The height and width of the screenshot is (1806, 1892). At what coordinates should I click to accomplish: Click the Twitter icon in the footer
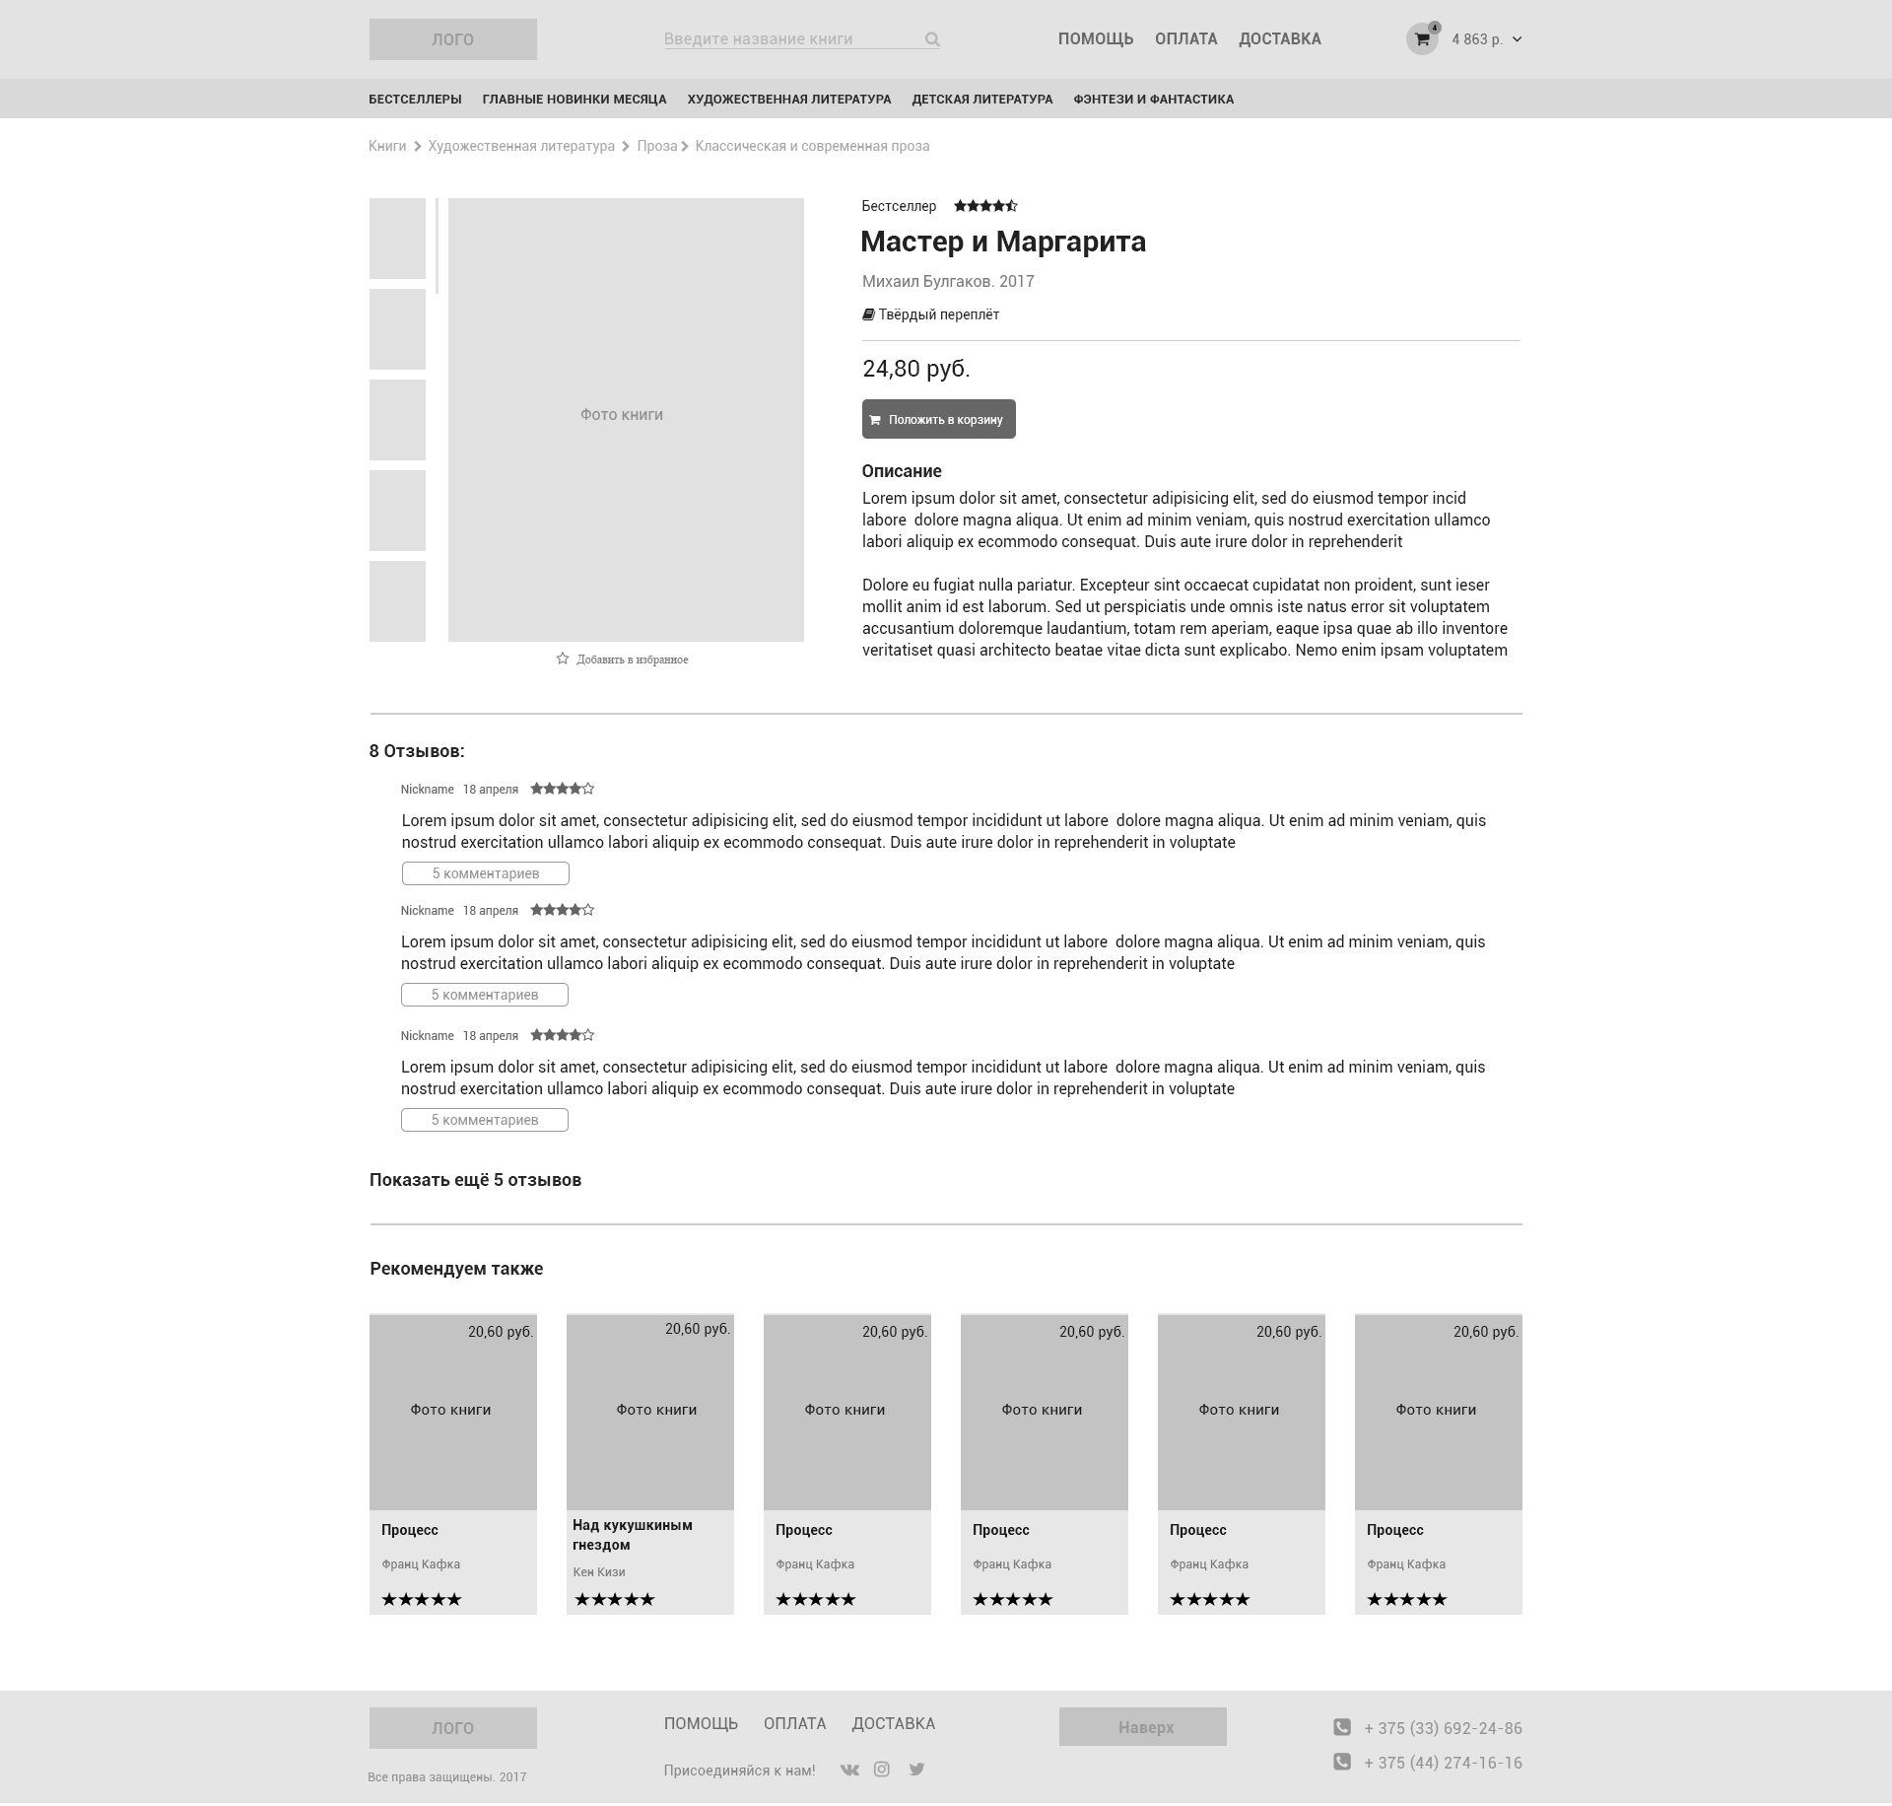(917, 1770)
